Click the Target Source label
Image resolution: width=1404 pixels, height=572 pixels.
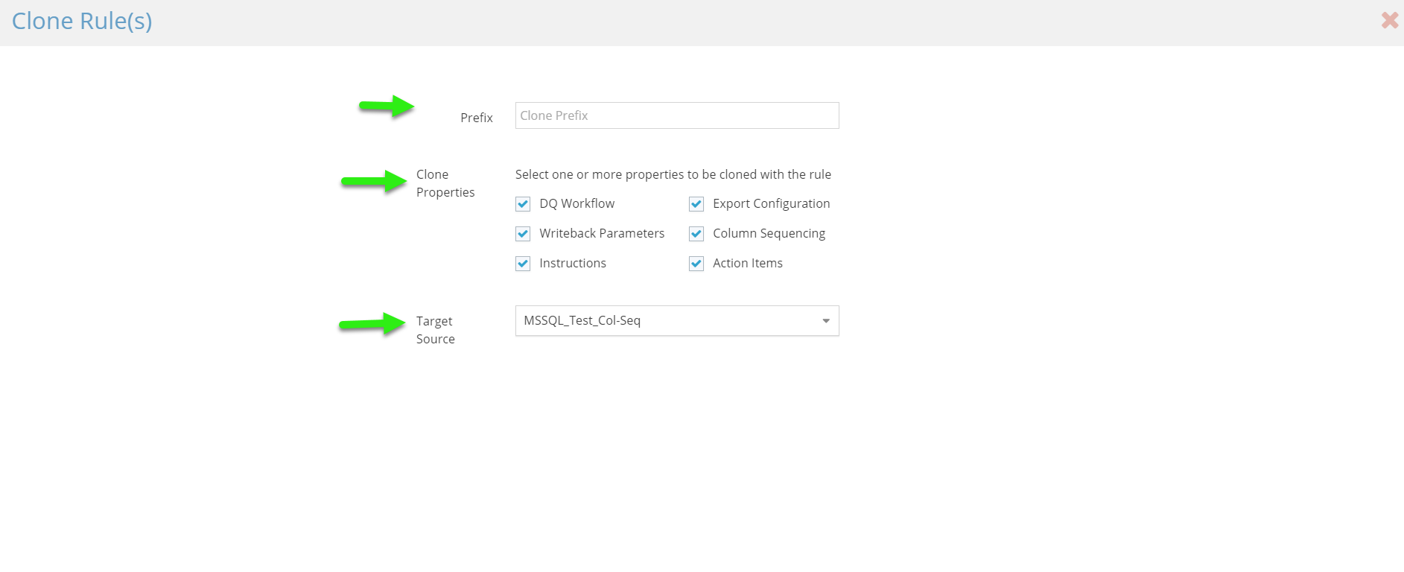click(x=436, y=330)
